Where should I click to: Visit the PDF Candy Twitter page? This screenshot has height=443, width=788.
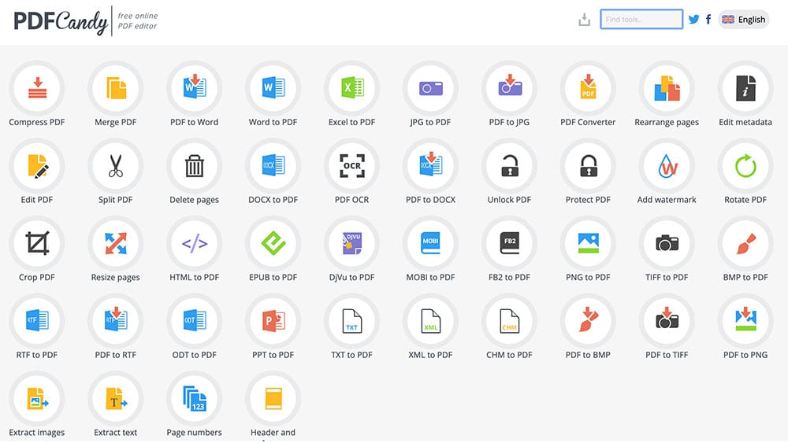click(x=693, y=20)
